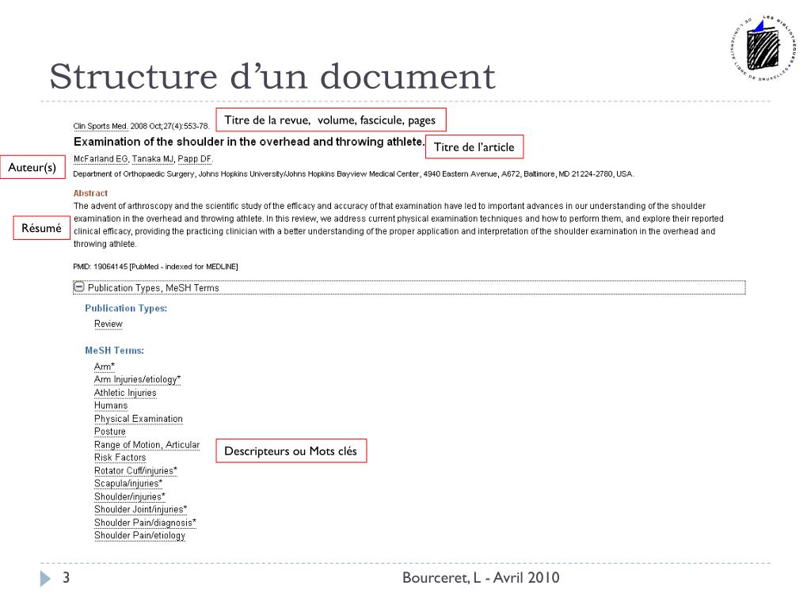This screenshot has height=608, width=811.
Task: Click the article title Examination of the shoulder
Action: [x=249, y=142]
